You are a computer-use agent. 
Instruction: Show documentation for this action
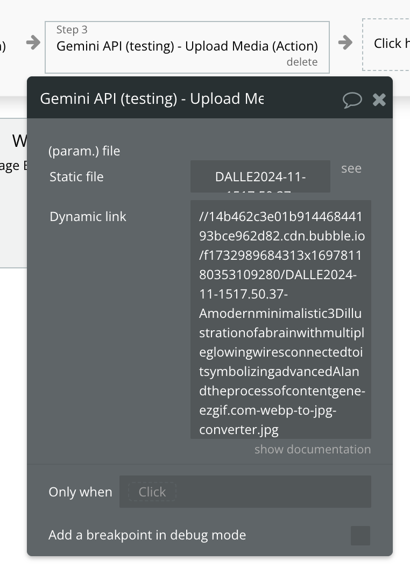tap(313, 449)
